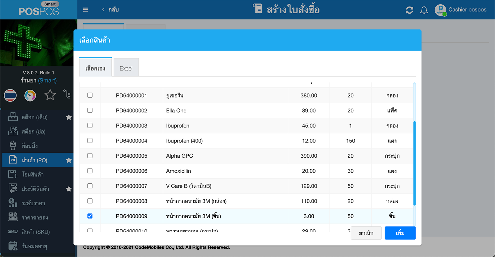The height and width of the screenshot is (257, 495).
Task: Click the SKU icon in sidebar
Action: tap(13, 232)
